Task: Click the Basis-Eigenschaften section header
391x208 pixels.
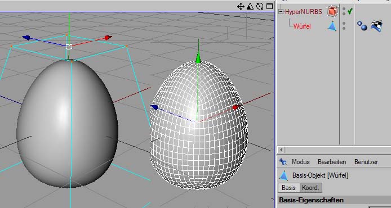Action: click(334, 200)
